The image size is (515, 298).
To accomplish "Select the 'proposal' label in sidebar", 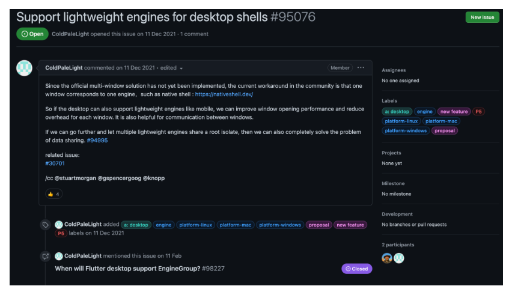I will click(444, 130).
